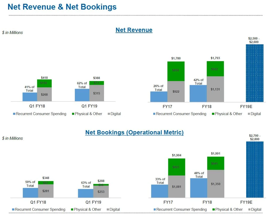
Task: Select the $823 green Physical & Other segment
Action: pyautogui.click(x=176, y=167)
